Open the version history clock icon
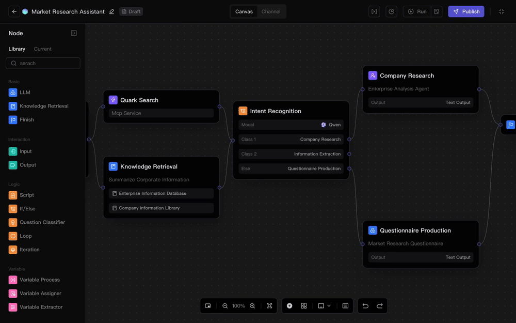Viewport: 516px width, 323px height. pyautogui.click(x=392, y=11)
